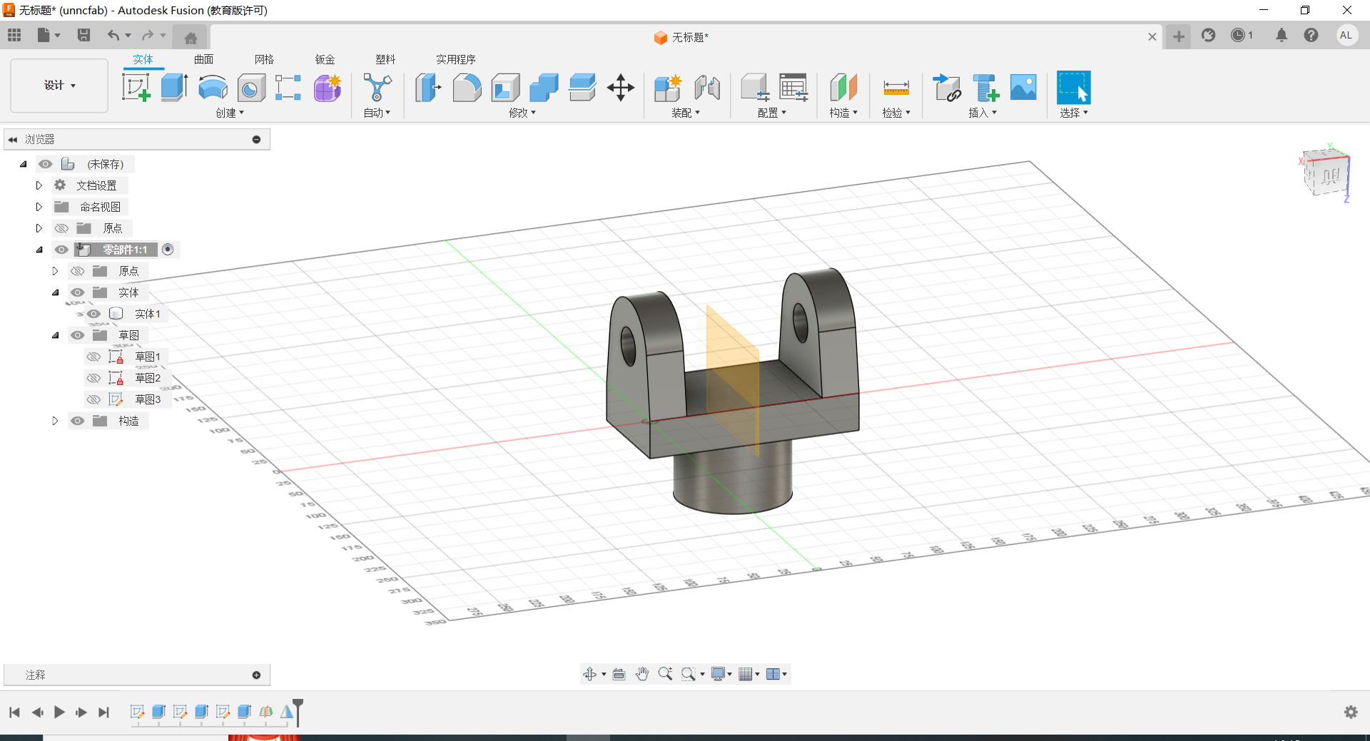Open the Pan hand tool
The height and width of the screenshot is (741, 1370).
pyautogui.click(x=642, y=674)
